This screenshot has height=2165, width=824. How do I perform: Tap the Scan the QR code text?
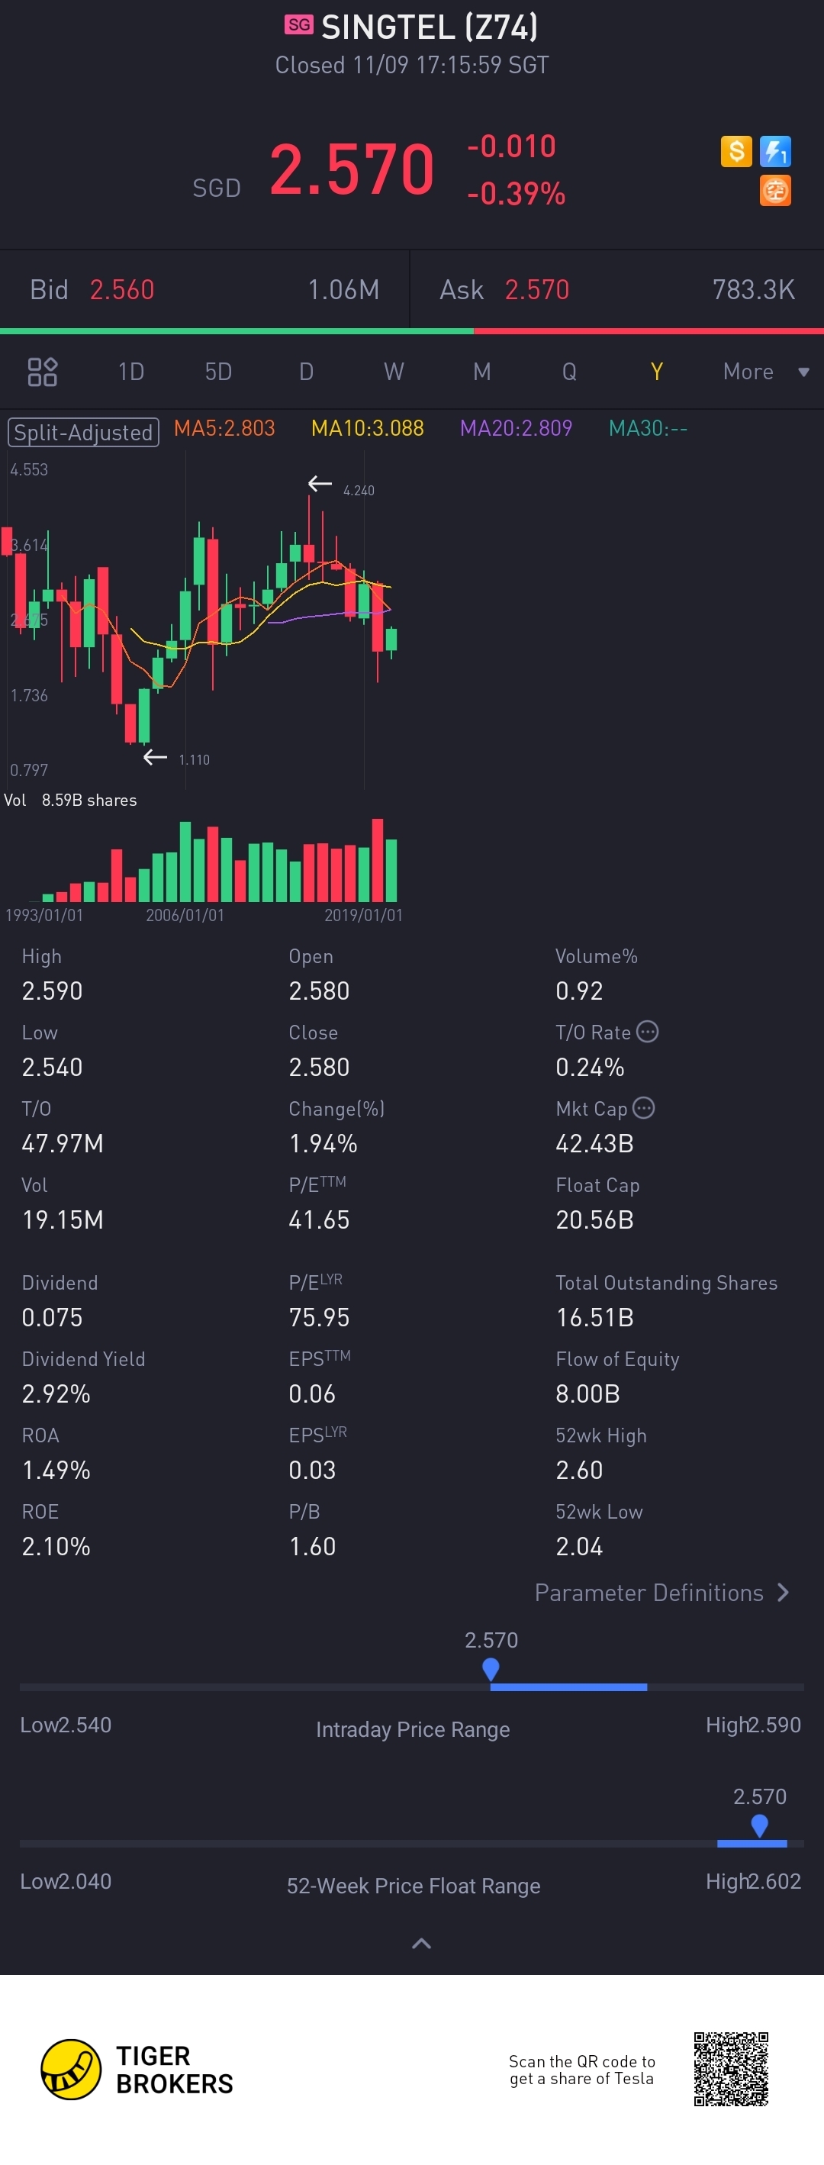click(582, 2070)
